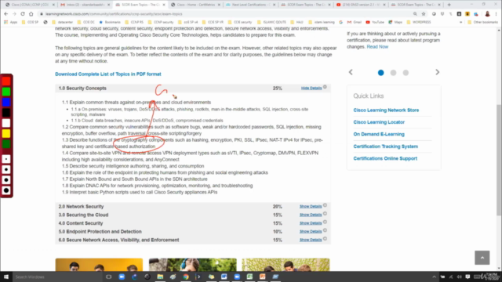Screen dimensions: 502x282
Task: Show Details for 4.0 Content Security
Action: click(311, 222)
